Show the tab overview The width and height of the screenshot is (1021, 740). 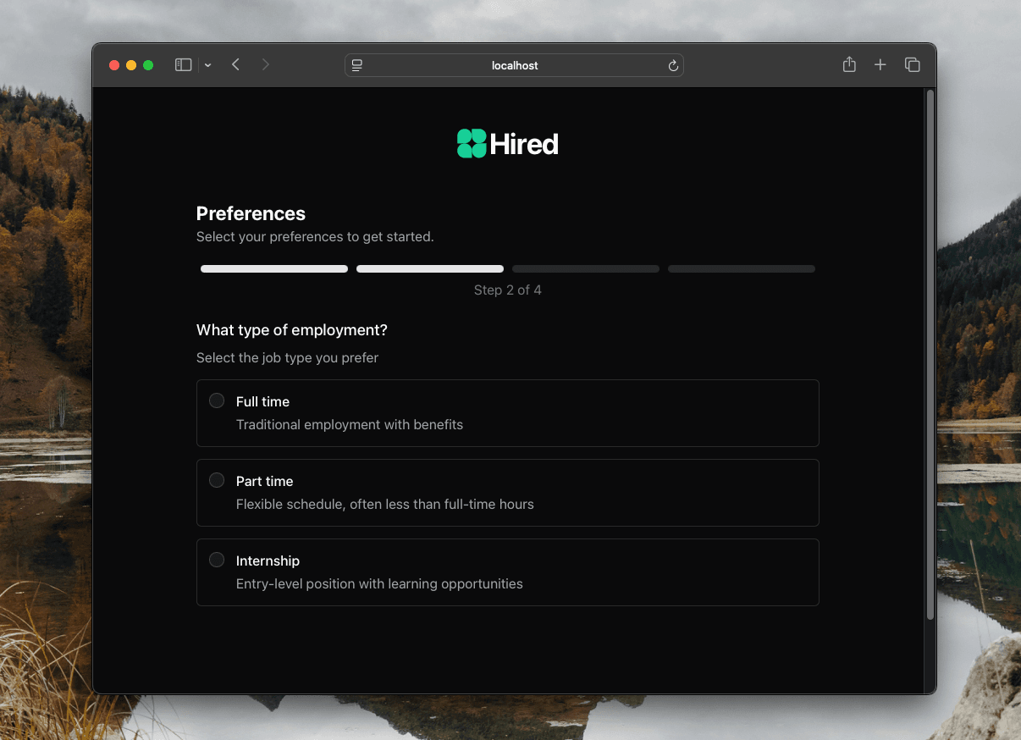point(912,64)
